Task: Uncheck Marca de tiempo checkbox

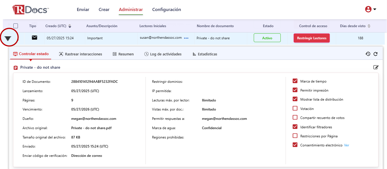Action: click(x=295, y=81)
